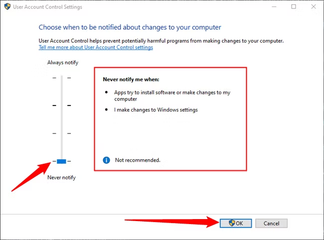Click the User Account Control Settings title bar text
Viewport: 324px width, 240px height.
point(48,7)
